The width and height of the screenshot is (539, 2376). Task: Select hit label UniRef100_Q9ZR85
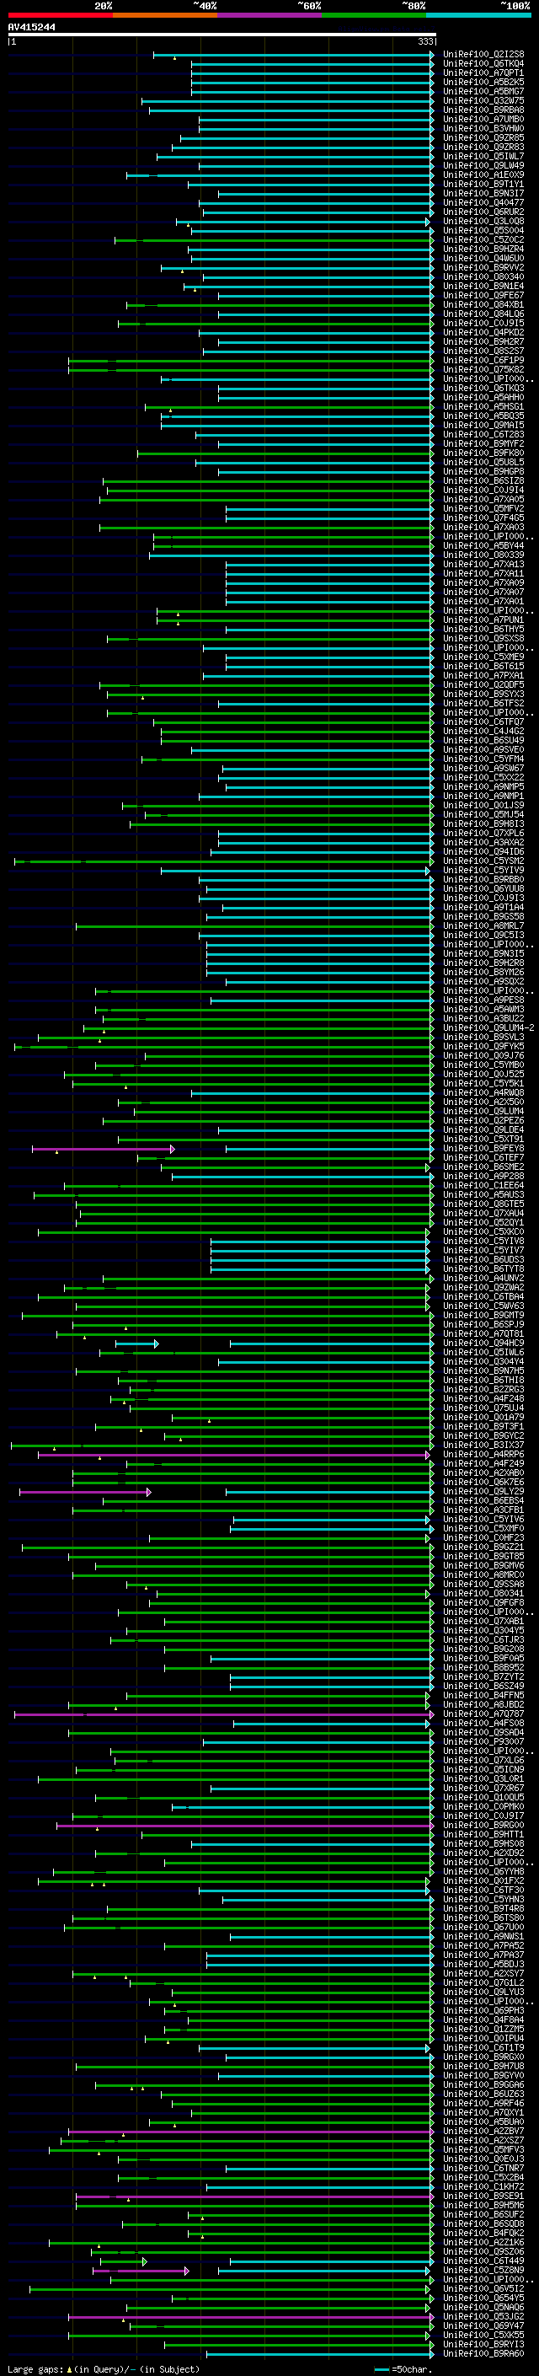point(483,137)
